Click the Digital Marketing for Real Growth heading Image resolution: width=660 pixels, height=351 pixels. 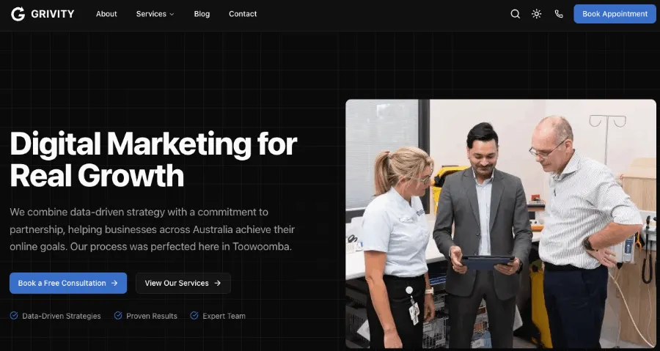(154, 160)
